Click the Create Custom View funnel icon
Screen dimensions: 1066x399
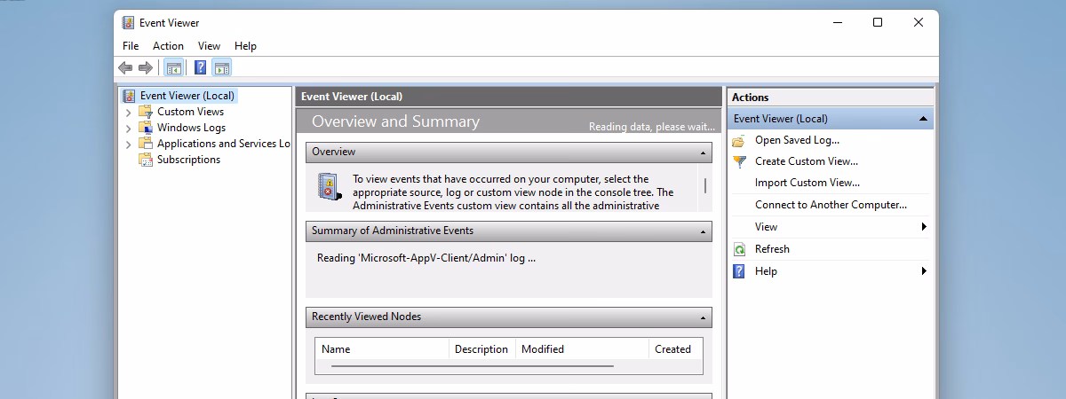click(x=739, y=161)
